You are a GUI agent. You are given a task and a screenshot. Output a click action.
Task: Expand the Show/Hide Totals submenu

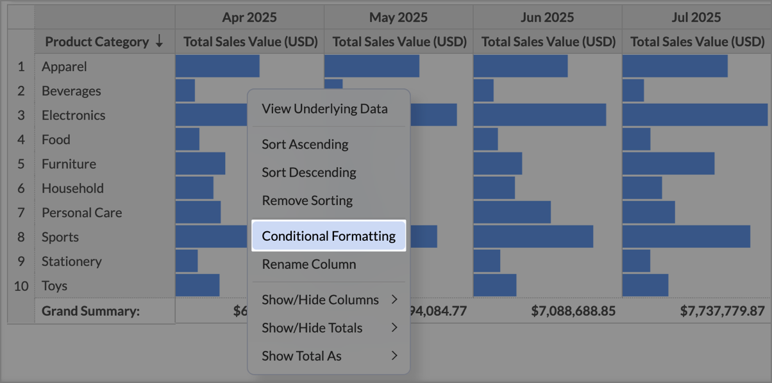pyautogui.click(x=329, y=328)
